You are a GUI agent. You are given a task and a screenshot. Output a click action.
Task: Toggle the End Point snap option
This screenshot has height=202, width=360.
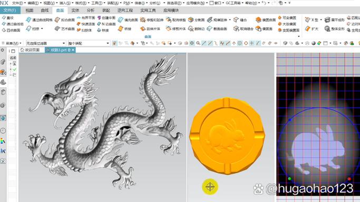204,43
